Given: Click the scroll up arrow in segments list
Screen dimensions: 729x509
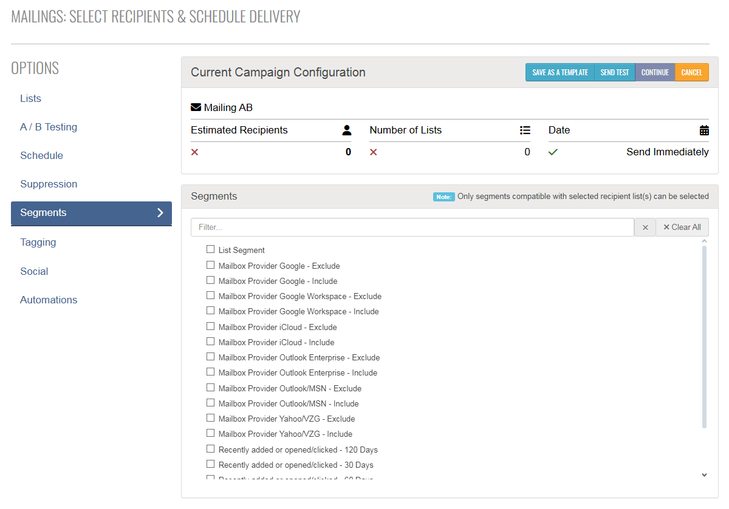Looking at the screenshot, I should click(705, 241).
